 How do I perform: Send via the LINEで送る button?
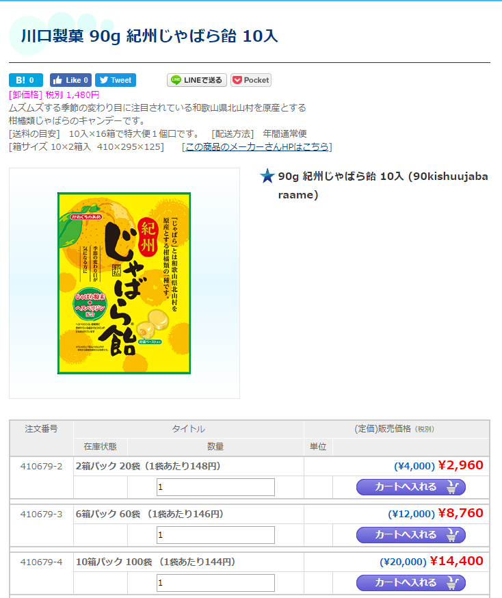197,80
